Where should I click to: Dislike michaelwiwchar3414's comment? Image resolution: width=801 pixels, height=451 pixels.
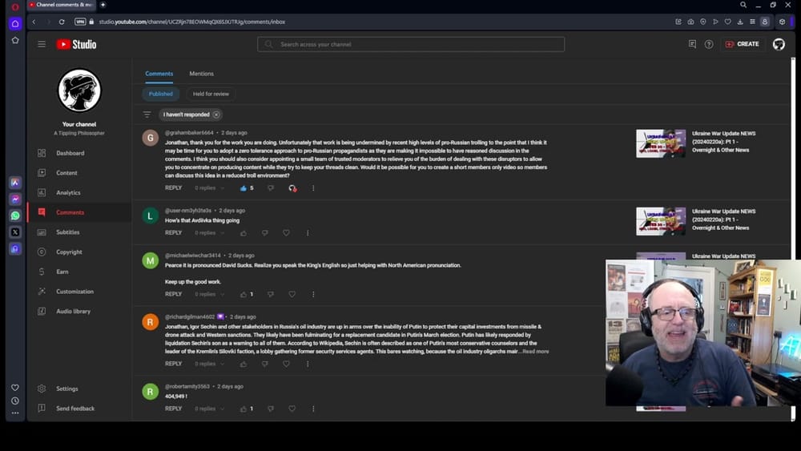click(271, 294)
